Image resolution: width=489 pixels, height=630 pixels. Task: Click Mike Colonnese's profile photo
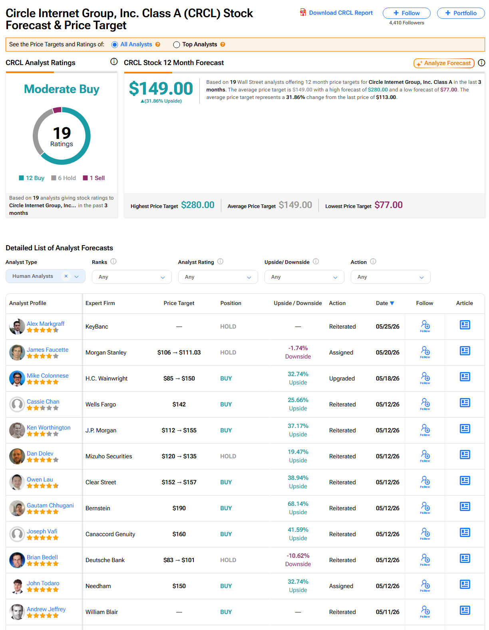[x=17, y=378]
